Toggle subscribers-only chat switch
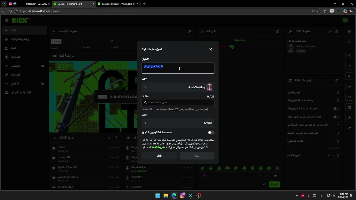Viewport: 356px width, 200px height. tap(336, 109)
